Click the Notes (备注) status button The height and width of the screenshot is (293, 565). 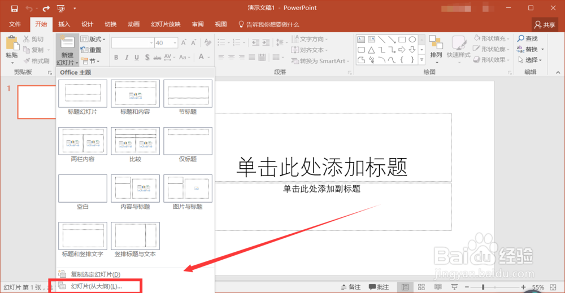tap(351, 287)
